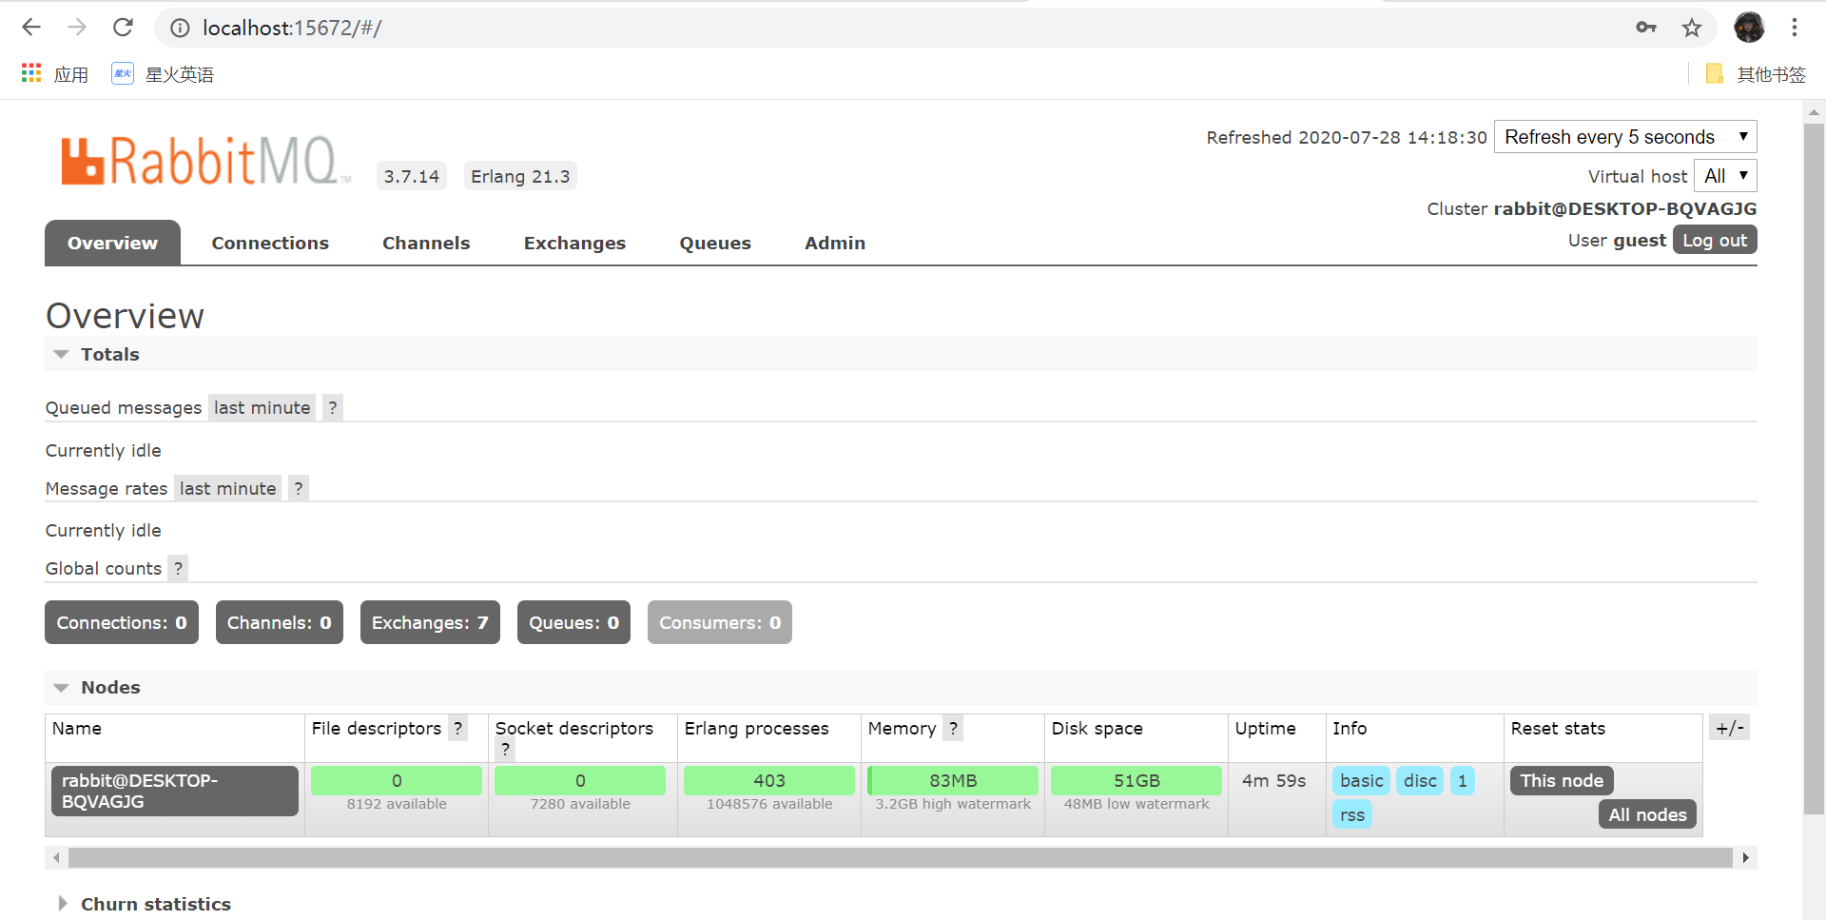Switch to the Queues tab
This screenshot has width=1826, height=920.
(715, 243)
